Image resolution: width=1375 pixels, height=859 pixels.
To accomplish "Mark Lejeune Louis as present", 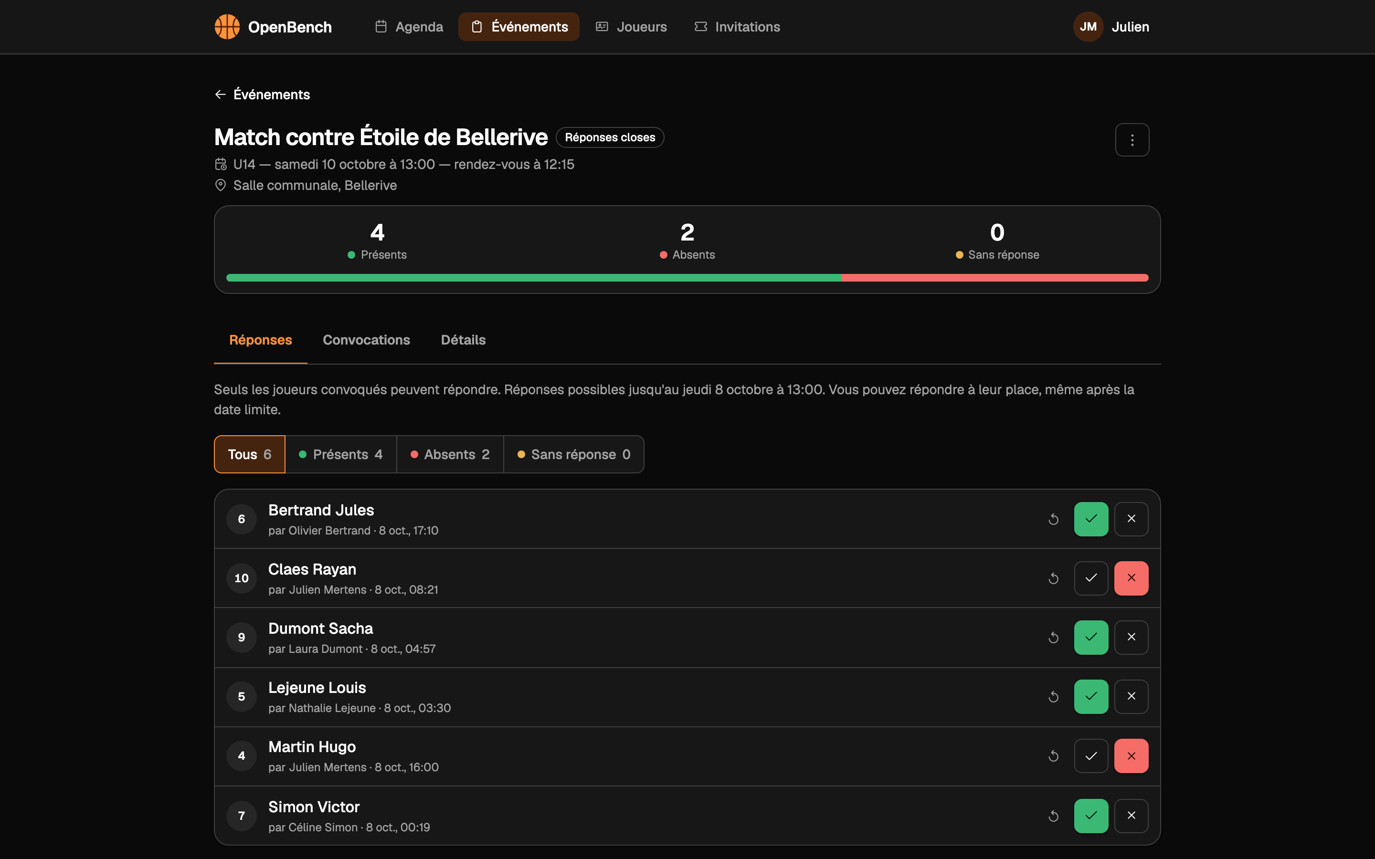I will pyautogui.click(x=1091, y=697).
